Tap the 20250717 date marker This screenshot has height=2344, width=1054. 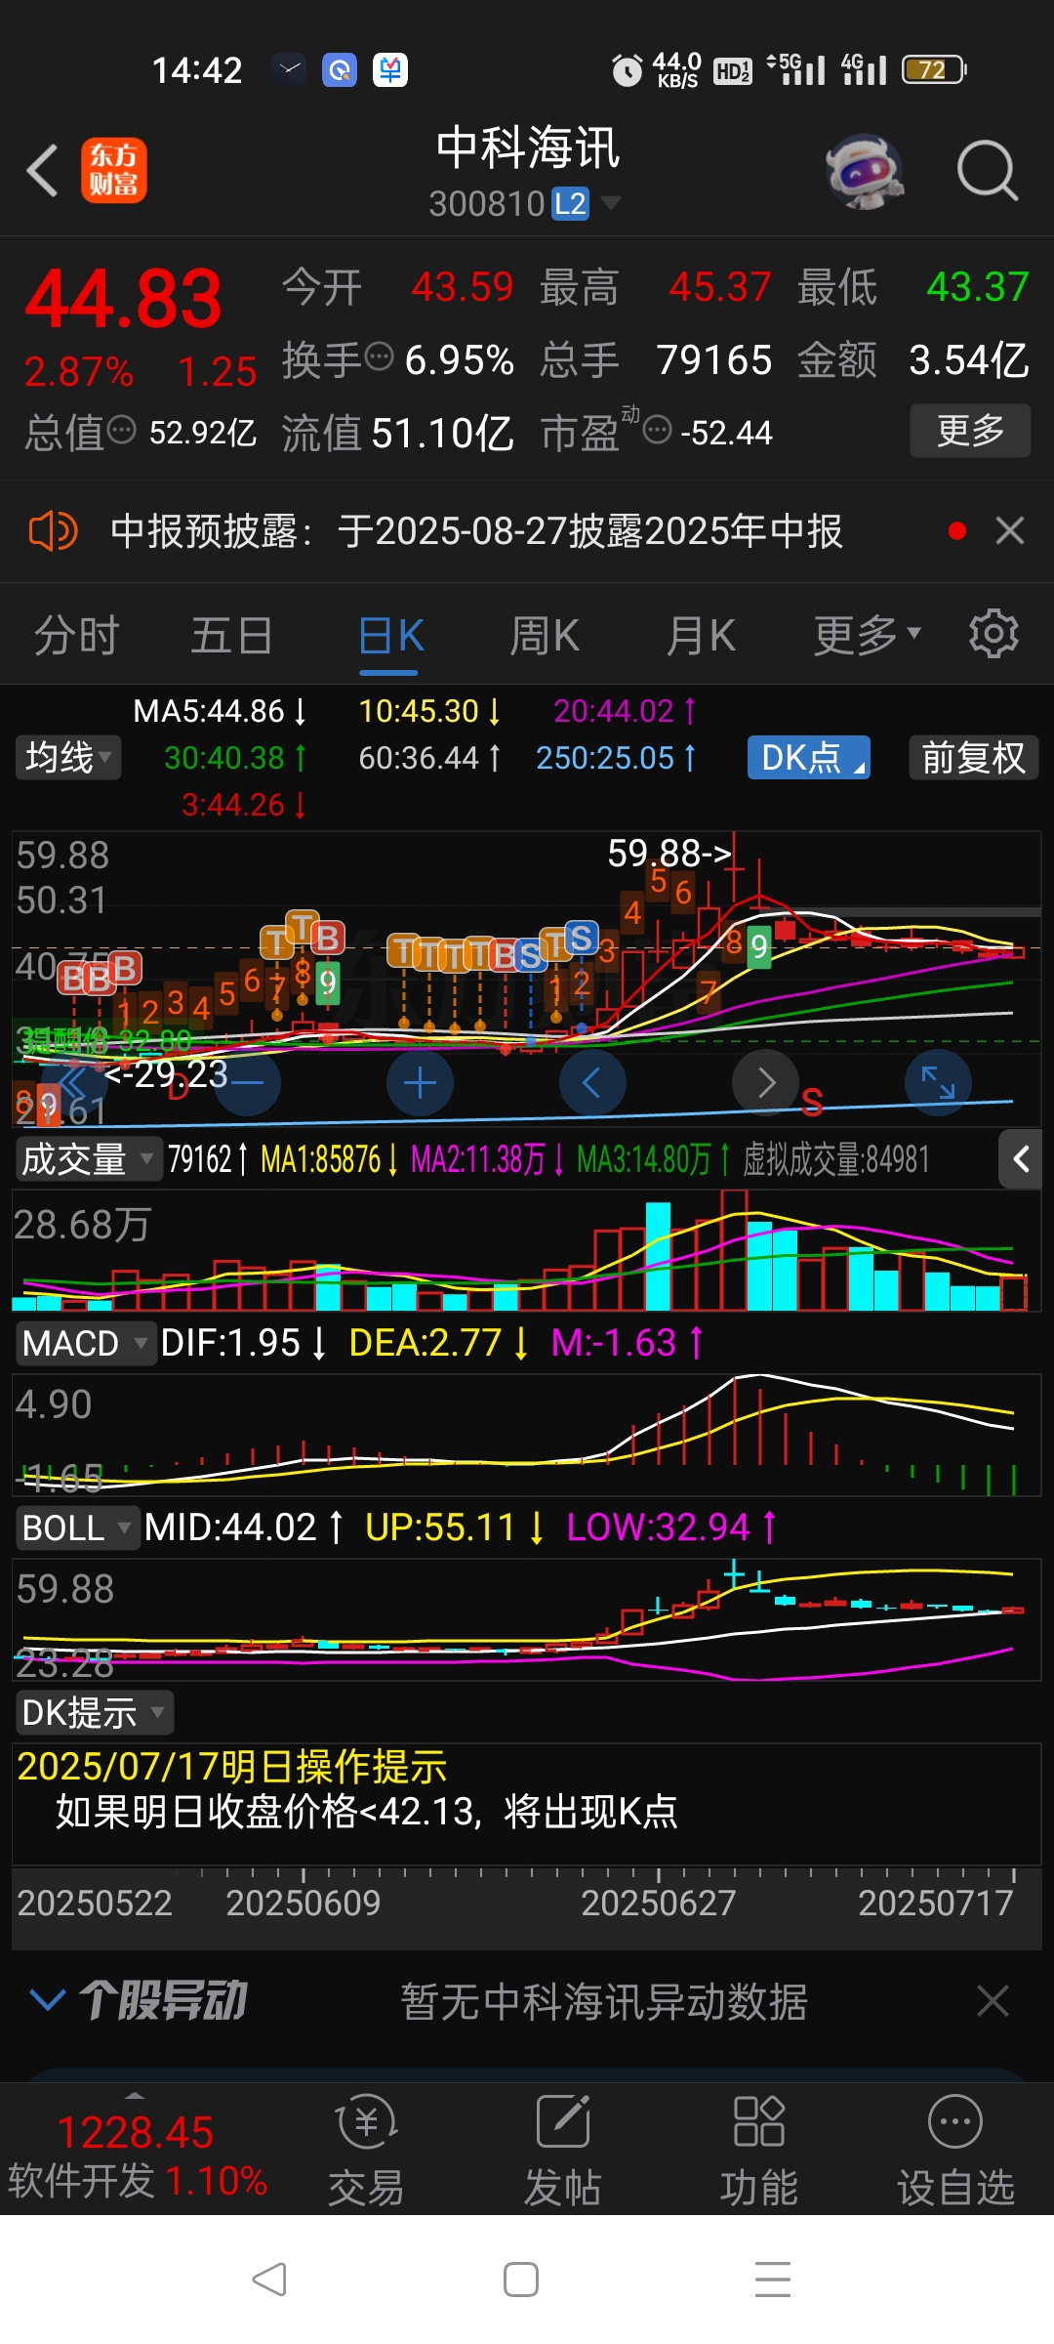tap(936, 1903)
